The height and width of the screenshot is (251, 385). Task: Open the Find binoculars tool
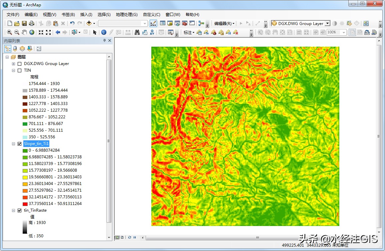(137, 32)
